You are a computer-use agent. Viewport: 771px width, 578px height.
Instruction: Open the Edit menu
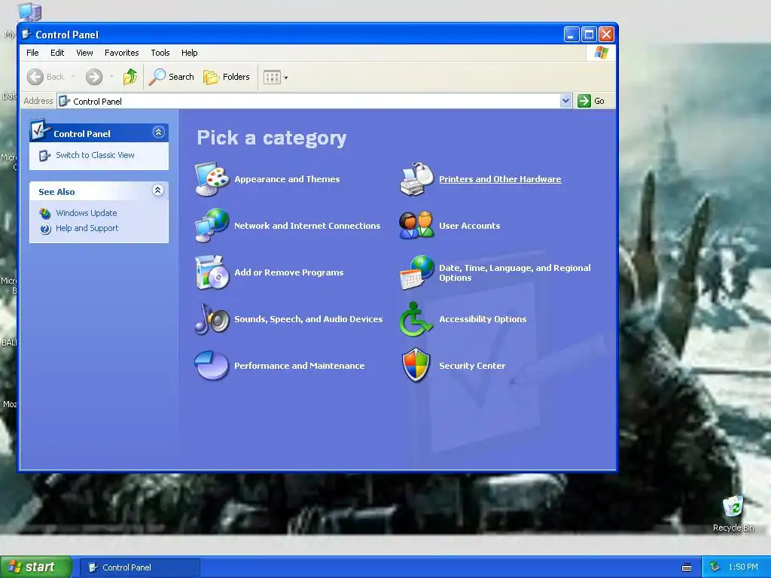(57, 53)
